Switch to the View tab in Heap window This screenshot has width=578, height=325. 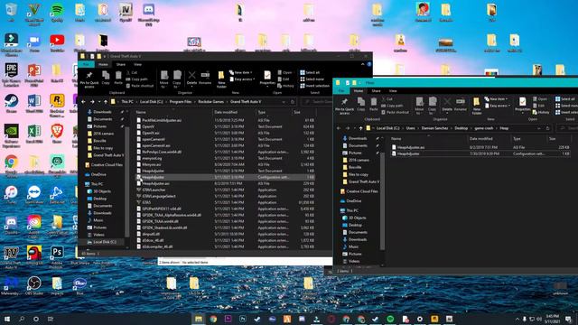click(393, 91)
